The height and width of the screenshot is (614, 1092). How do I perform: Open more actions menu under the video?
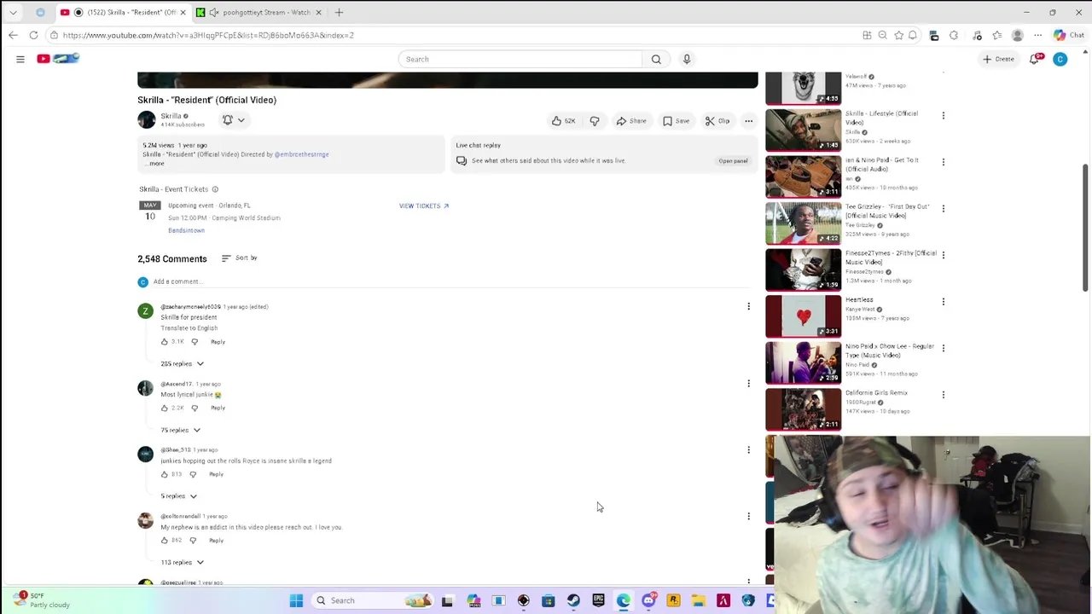pos(748,121)
